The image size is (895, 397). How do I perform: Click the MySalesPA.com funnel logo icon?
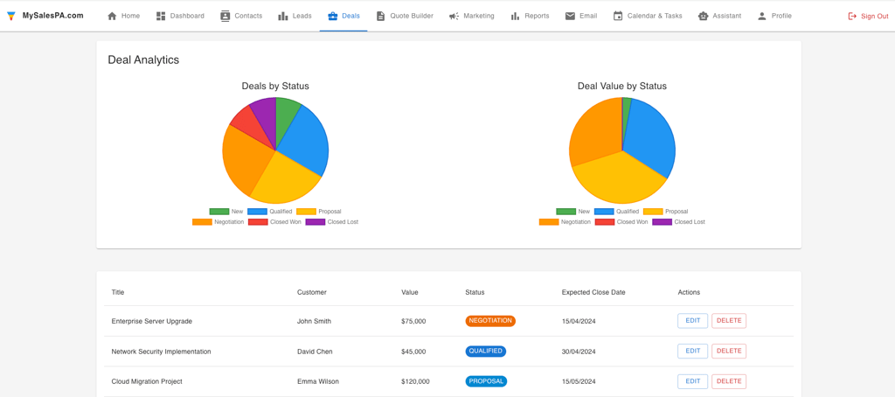pos(11,16)
